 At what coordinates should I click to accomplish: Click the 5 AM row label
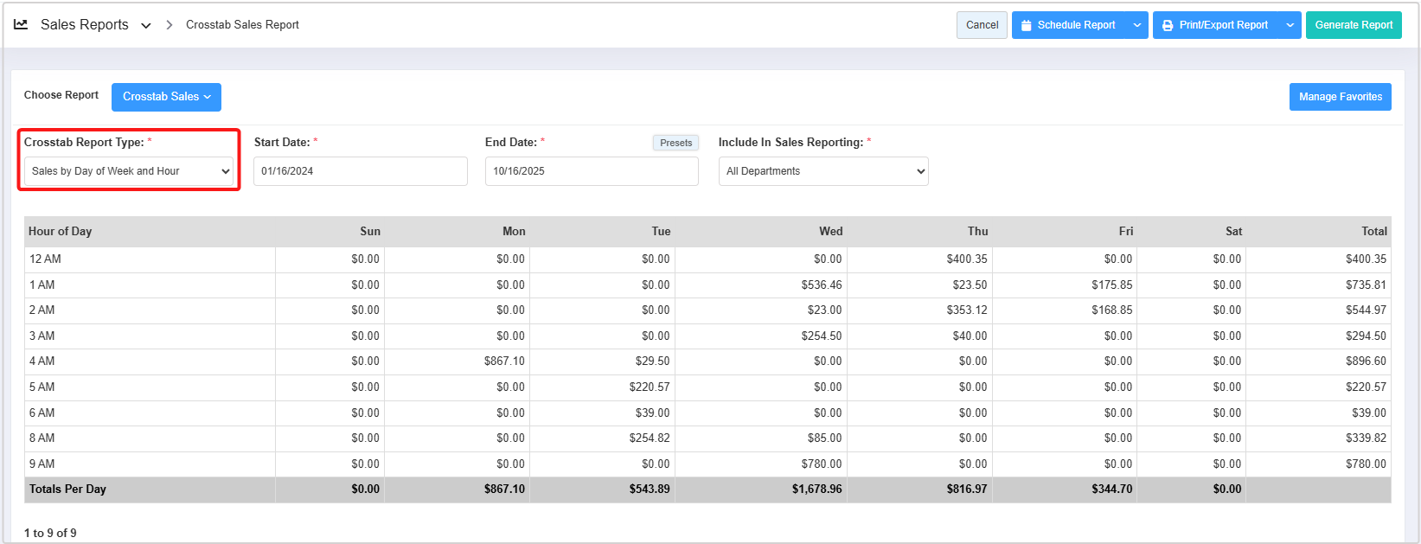[42, 387]
